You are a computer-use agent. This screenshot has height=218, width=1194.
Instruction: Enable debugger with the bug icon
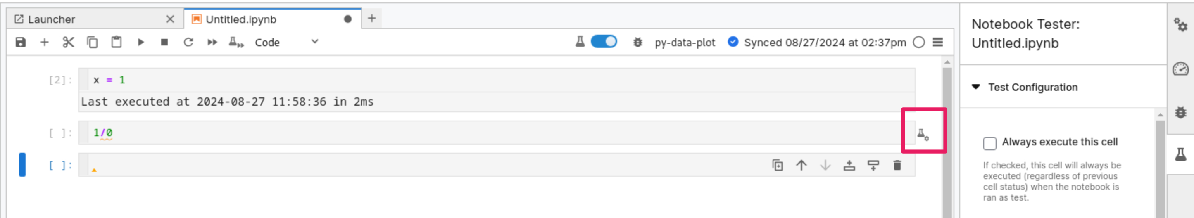tap(638, 43)
